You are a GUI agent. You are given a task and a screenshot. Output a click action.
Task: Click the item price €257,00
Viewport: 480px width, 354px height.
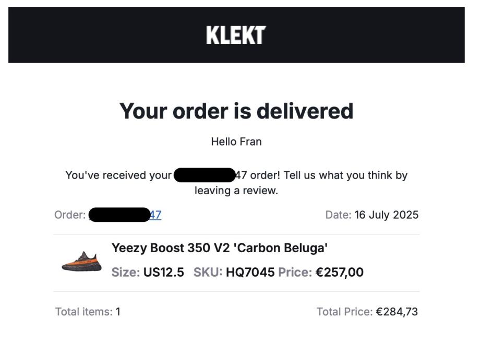(339, 272)
